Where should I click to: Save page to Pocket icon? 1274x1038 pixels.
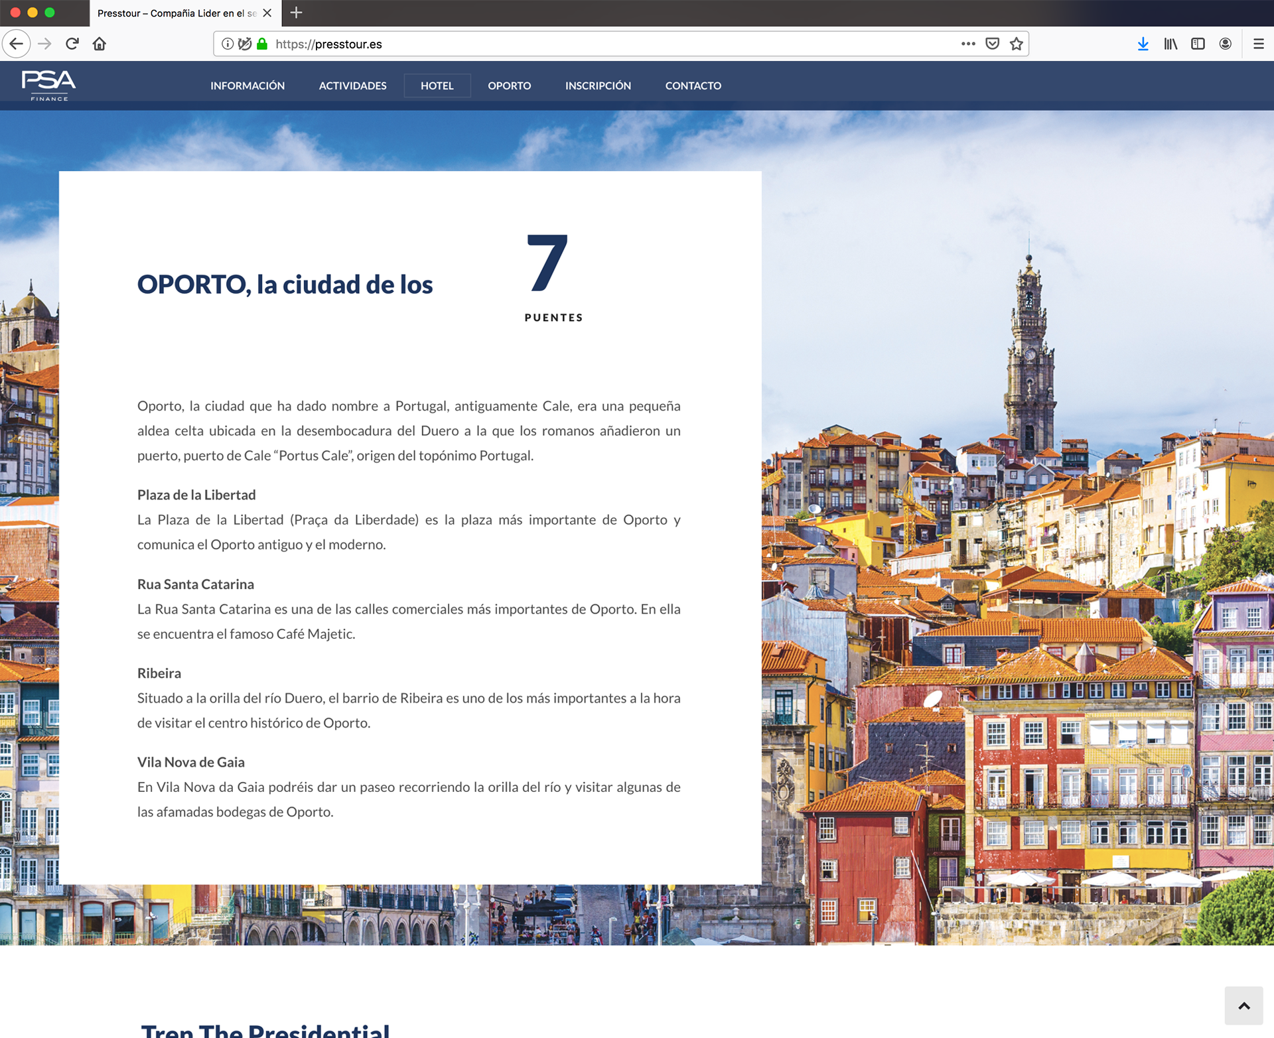point(992,44)
